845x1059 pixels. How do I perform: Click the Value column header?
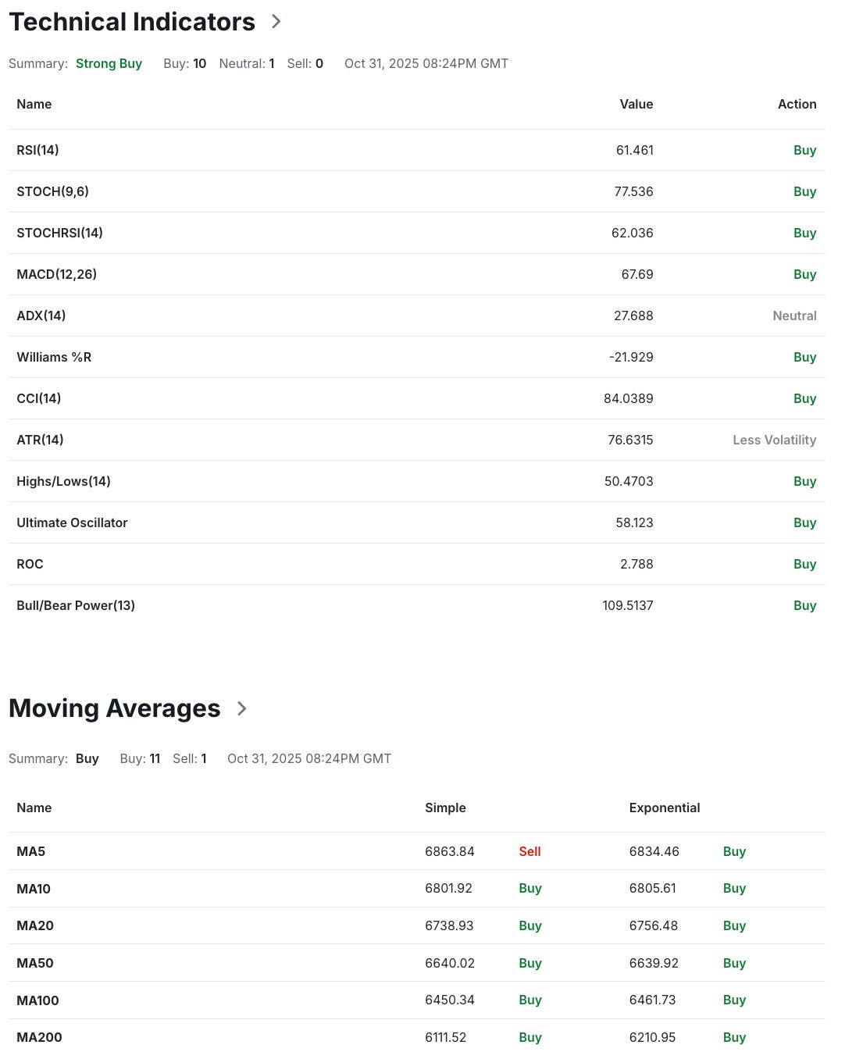pyautogui.click(x=636, y=104)
